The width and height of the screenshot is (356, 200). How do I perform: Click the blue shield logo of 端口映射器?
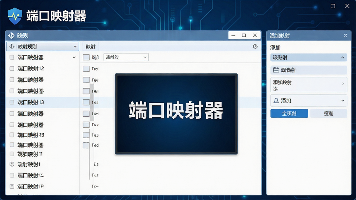pyautogui.click(x=15, y=16)
